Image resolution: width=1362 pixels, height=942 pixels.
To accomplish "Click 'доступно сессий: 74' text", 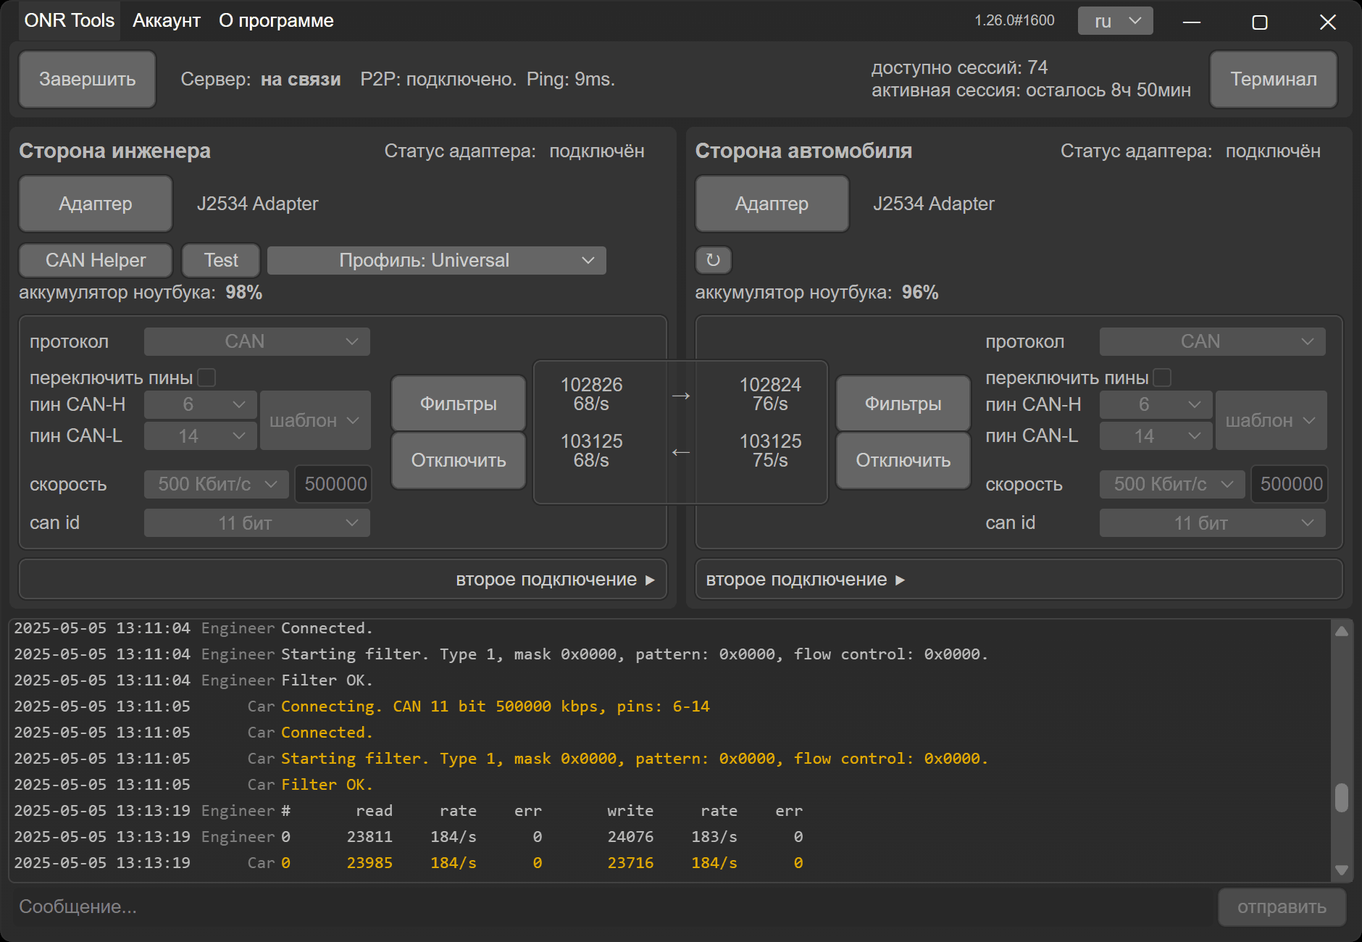I will coord(959,67).
